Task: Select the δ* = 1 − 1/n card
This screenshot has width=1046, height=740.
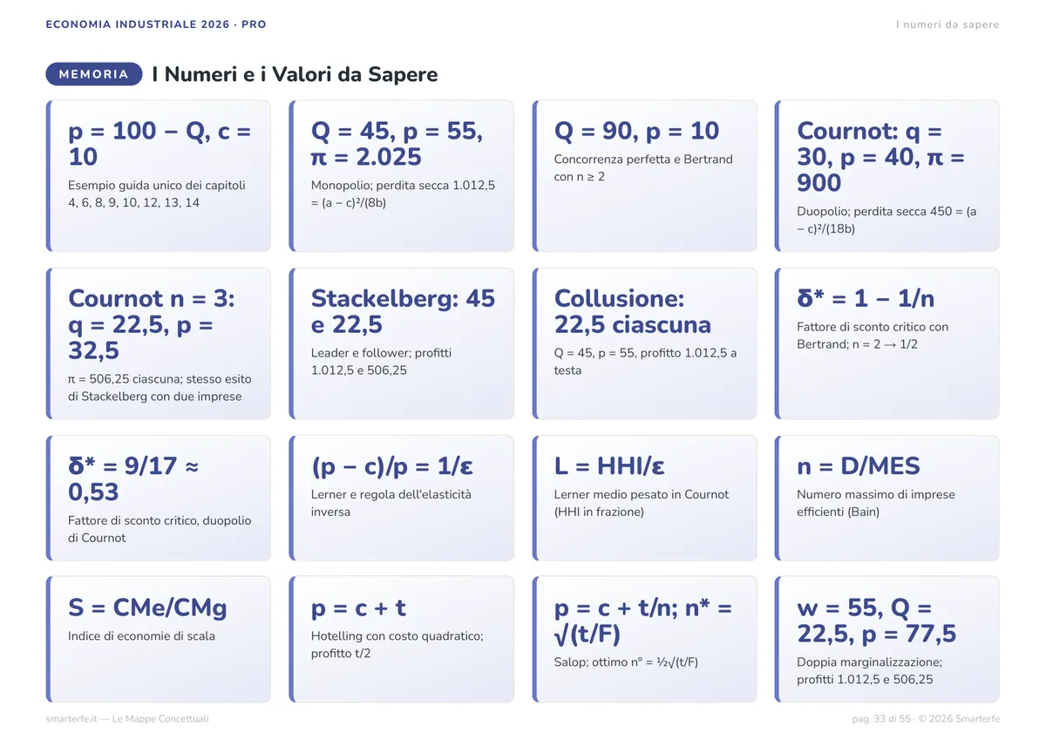Action: click(x=887, y=343)
